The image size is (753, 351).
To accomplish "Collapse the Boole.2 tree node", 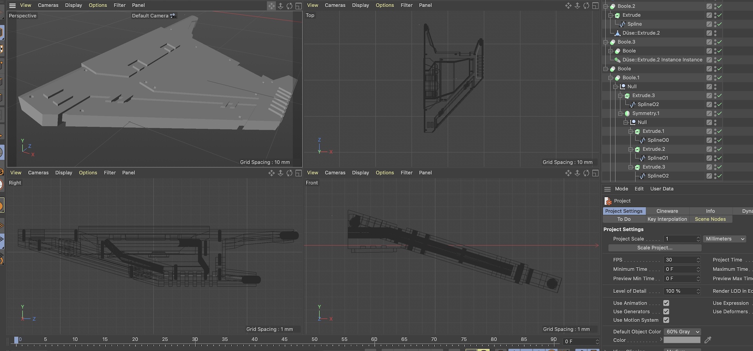I will point(606,6).
